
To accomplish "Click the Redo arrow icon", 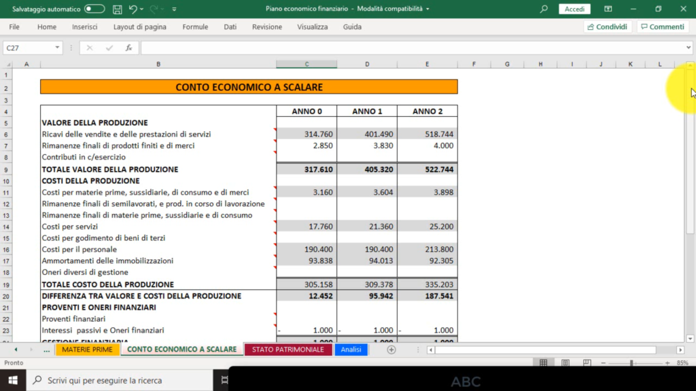I will [154, 9].
